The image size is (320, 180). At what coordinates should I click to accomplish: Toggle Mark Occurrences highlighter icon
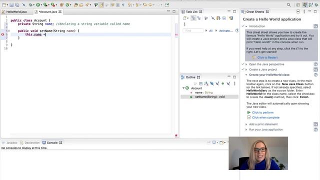[101, 4]
